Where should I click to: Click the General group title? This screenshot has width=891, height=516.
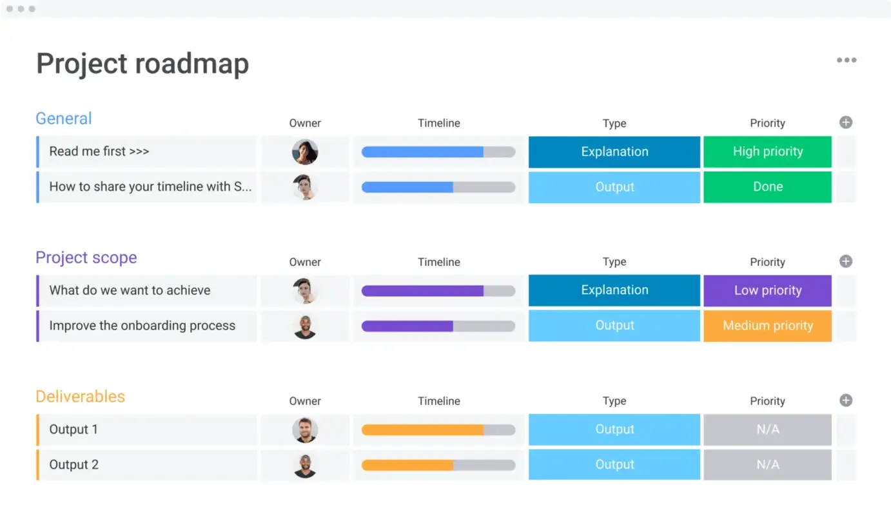click(x=63, y=118)
